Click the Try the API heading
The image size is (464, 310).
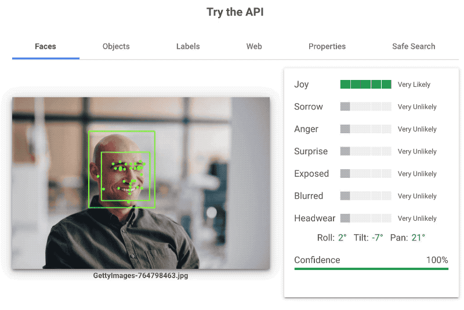tap(235, 12)
